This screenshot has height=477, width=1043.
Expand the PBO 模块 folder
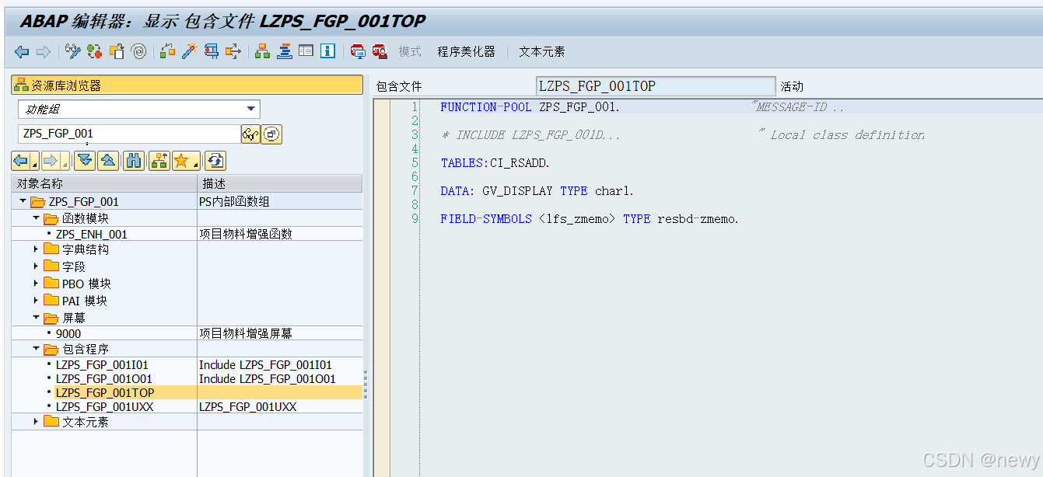pyautogui.click(x=36, y=284)
